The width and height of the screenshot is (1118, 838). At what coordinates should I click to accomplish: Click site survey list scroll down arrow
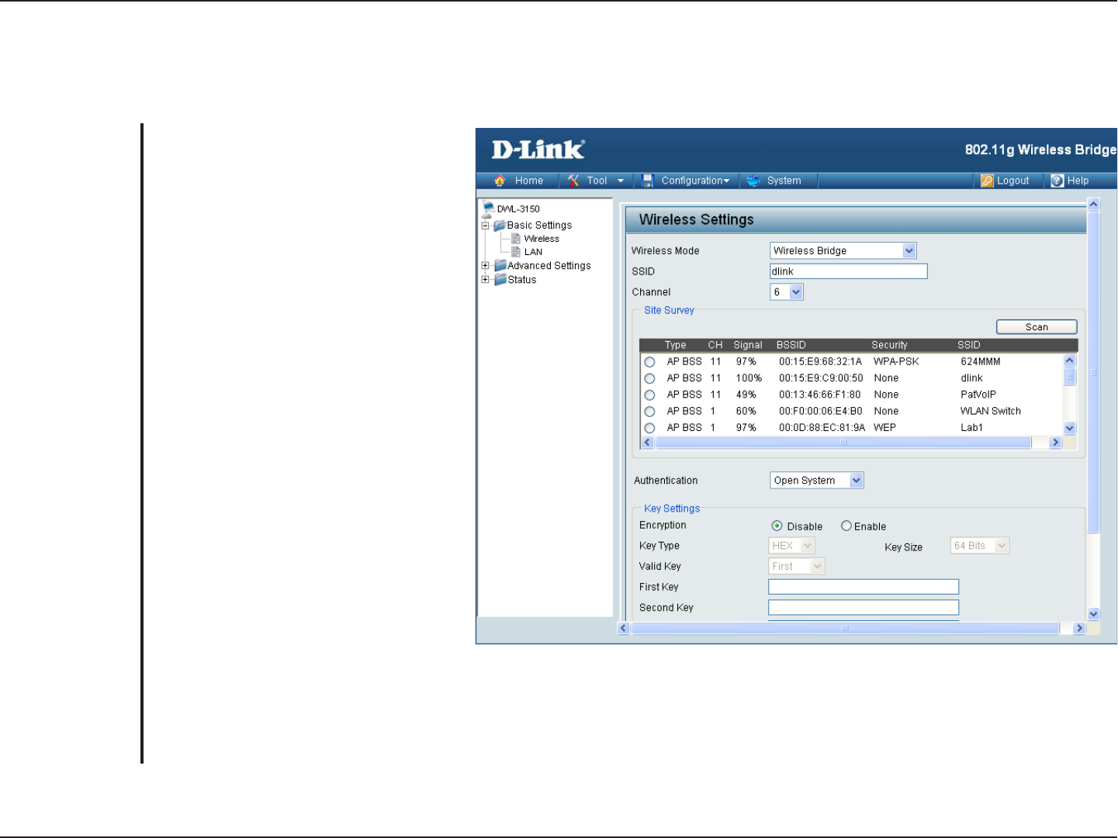point(1070,428)
